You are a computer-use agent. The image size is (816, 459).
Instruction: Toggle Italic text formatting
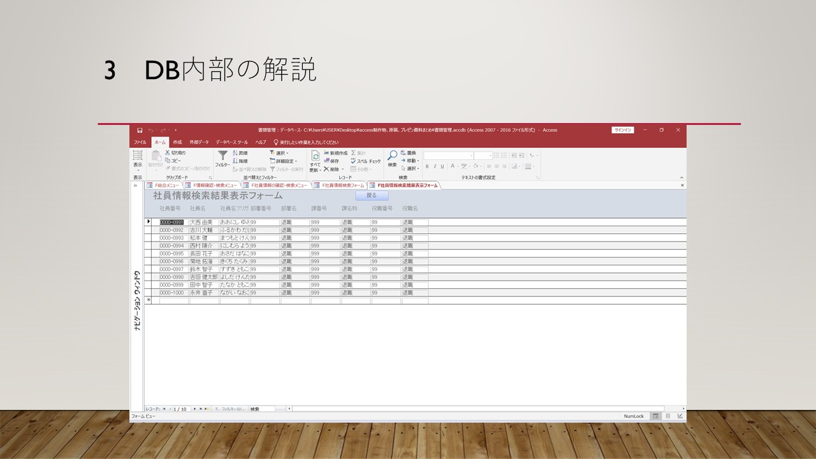435,166
